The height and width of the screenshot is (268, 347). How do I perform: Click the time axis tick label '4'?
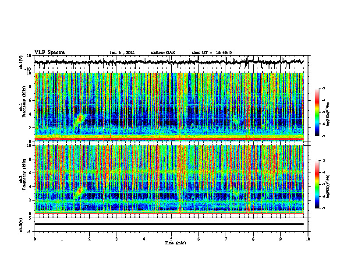[144, 239]
